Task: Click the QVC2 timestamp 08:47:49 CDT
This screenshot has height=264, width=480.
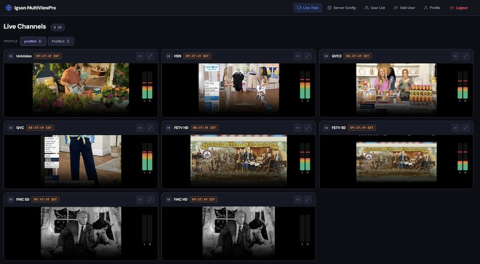Action: [358, 56]
